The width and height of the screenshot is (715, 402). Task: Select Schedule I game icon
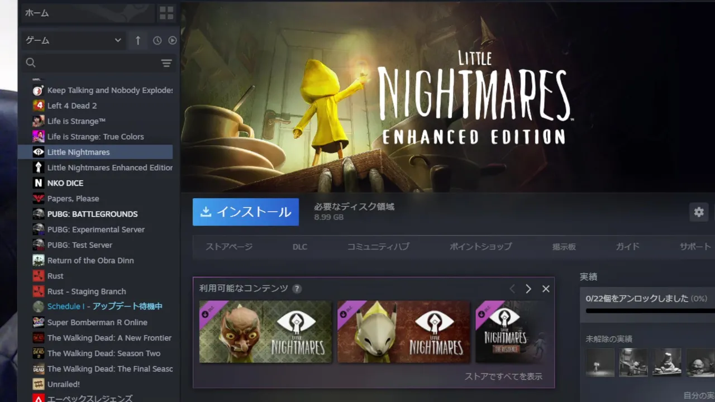(x=38, y=307)
